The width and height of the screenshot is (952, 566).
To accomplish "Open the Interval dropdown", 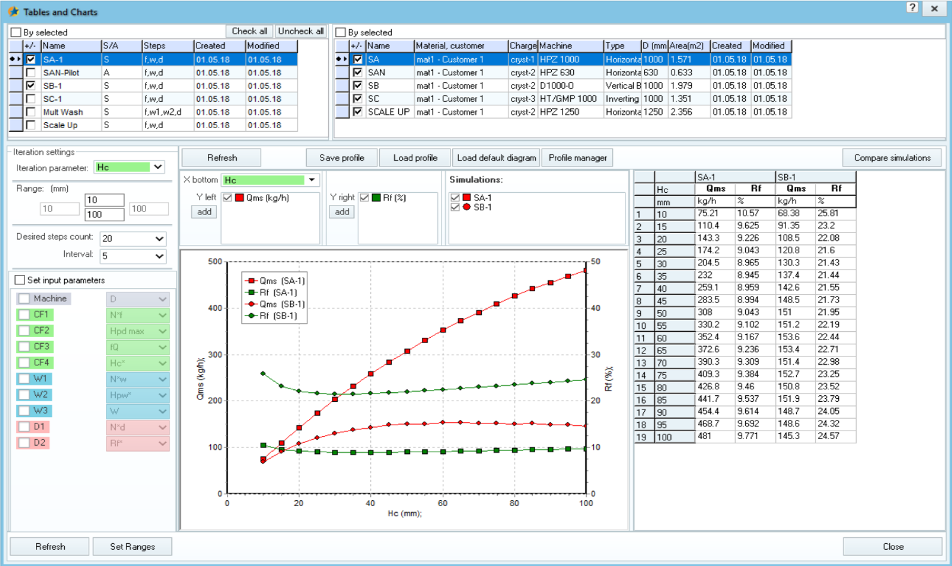I will (159, 256).
